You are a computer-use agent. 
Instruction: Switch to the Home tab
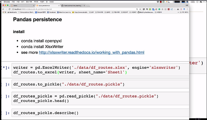pos(22,5)
